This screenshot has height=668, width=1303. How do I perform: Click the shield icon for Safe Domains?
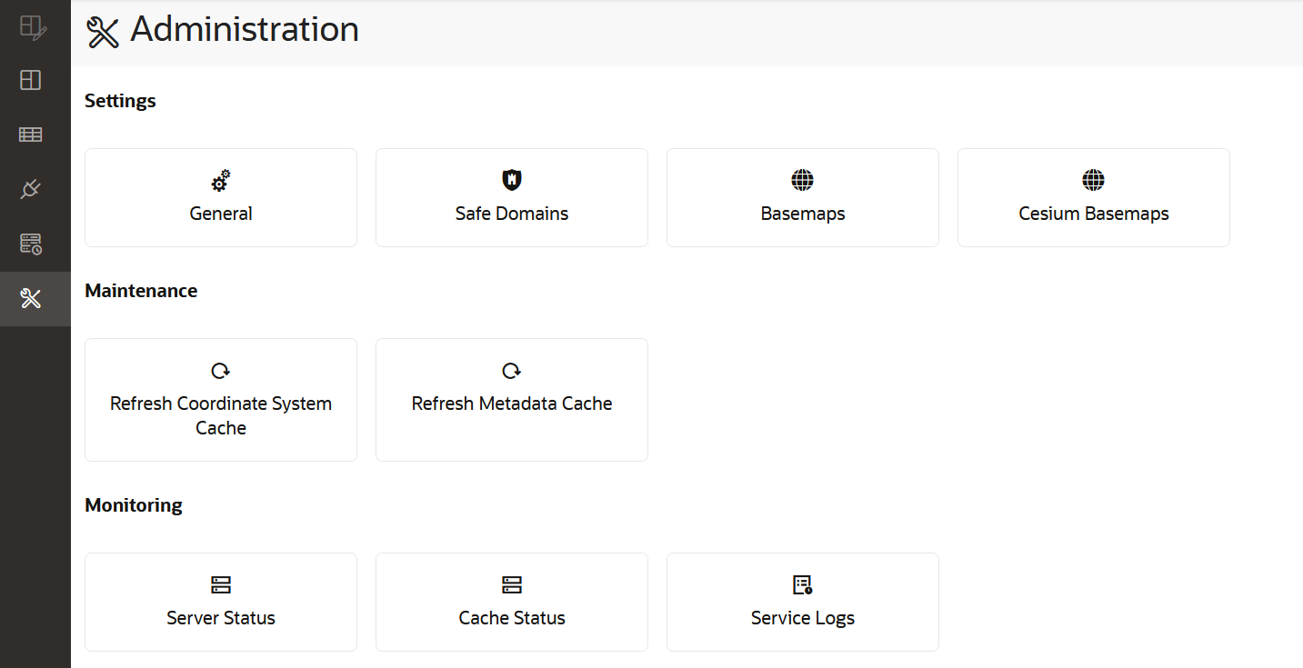coord(512,180)
